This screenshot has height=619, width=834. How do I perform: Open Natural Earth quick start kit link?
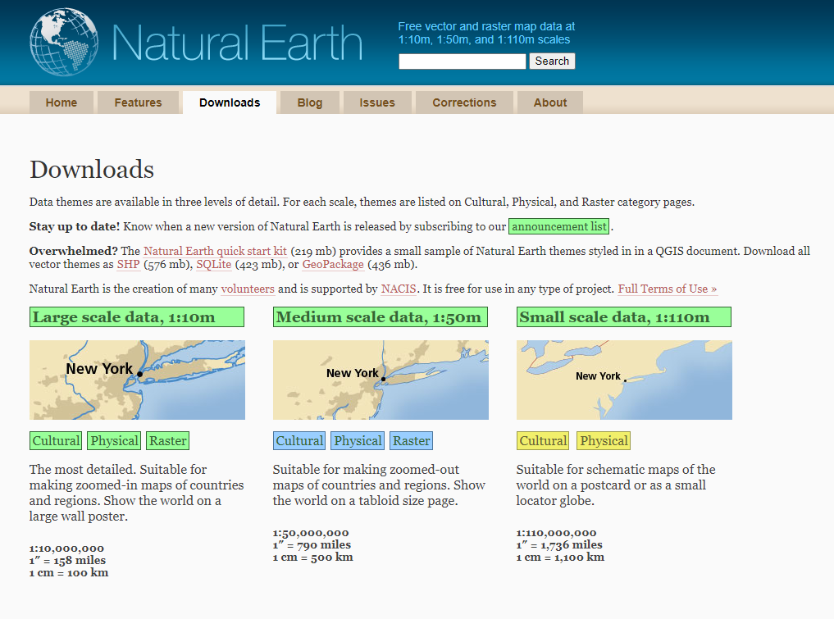215,251
